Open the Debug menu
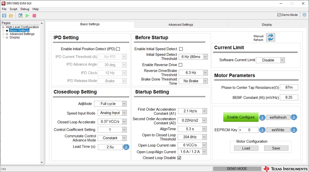The width and height of the screenshot is (309, 172). [x=25, y=9]
